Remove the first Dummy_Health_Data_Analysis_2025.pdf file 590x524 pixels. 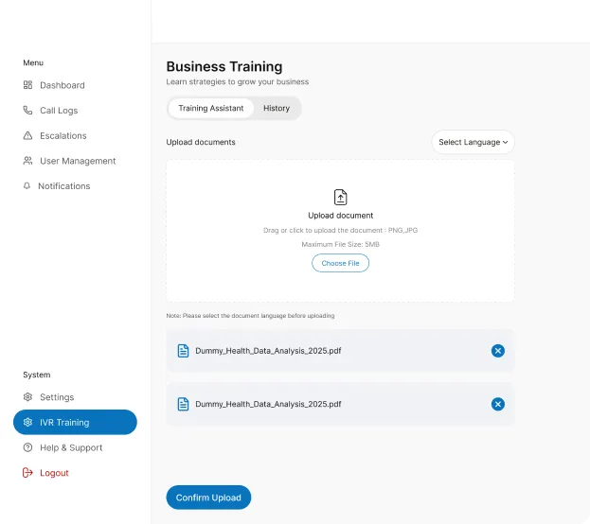tap(498, 351)
